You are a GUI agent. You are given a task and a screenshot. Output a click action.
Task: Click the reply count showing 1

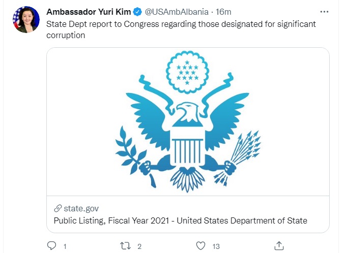(65, 246)
